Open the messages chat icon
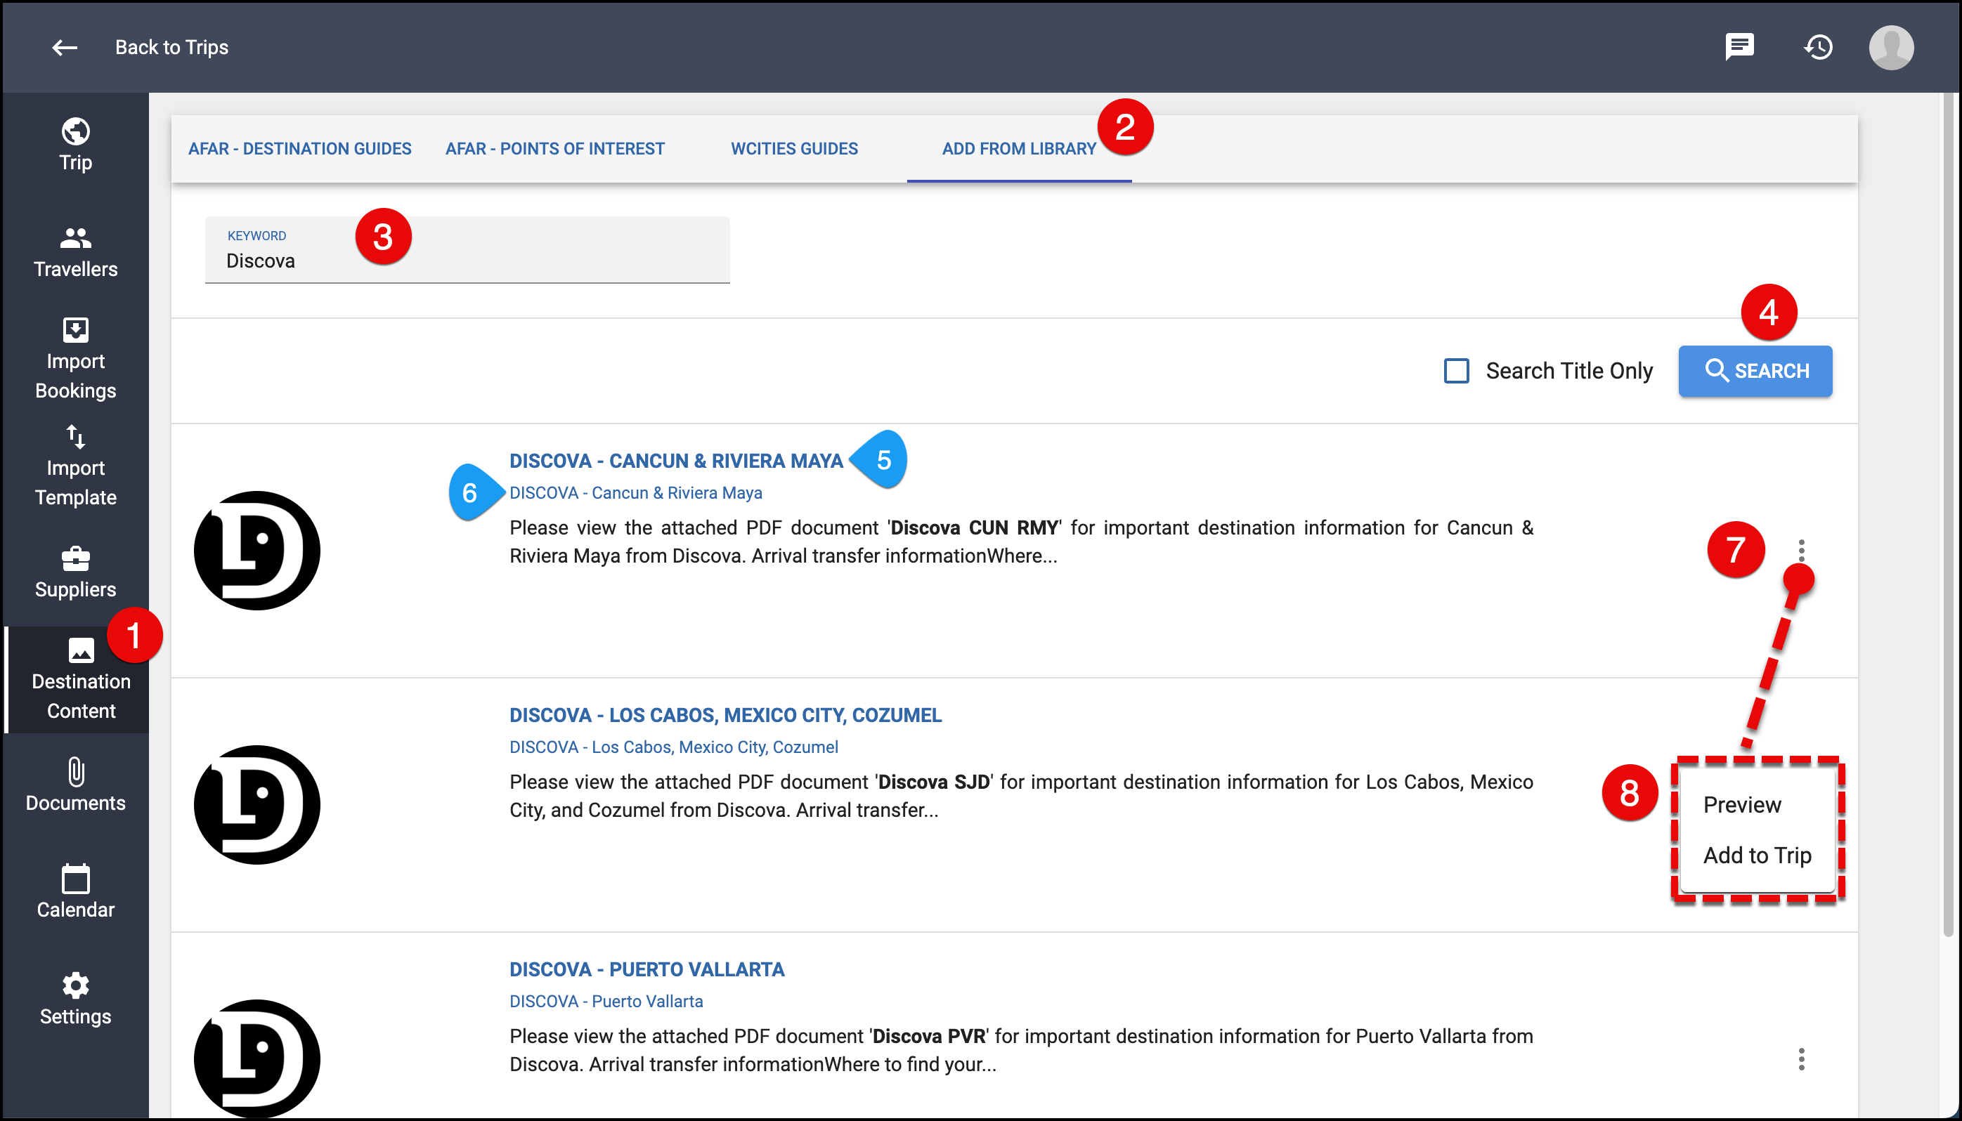Screen dimensions: 1962x1121 pos(1739,47)
